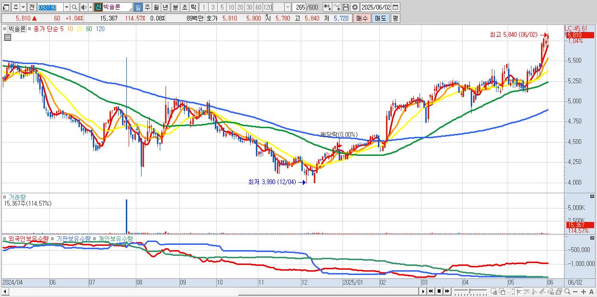Screen dimensions: 597x297
Task: Click the 호가 quote label
Action: tap(212, 18)
